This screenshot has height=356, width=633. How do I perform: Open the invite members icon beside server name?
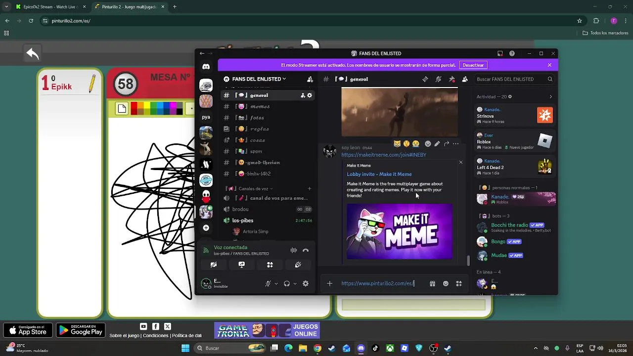pyautogui.click(x=310, y=79)
